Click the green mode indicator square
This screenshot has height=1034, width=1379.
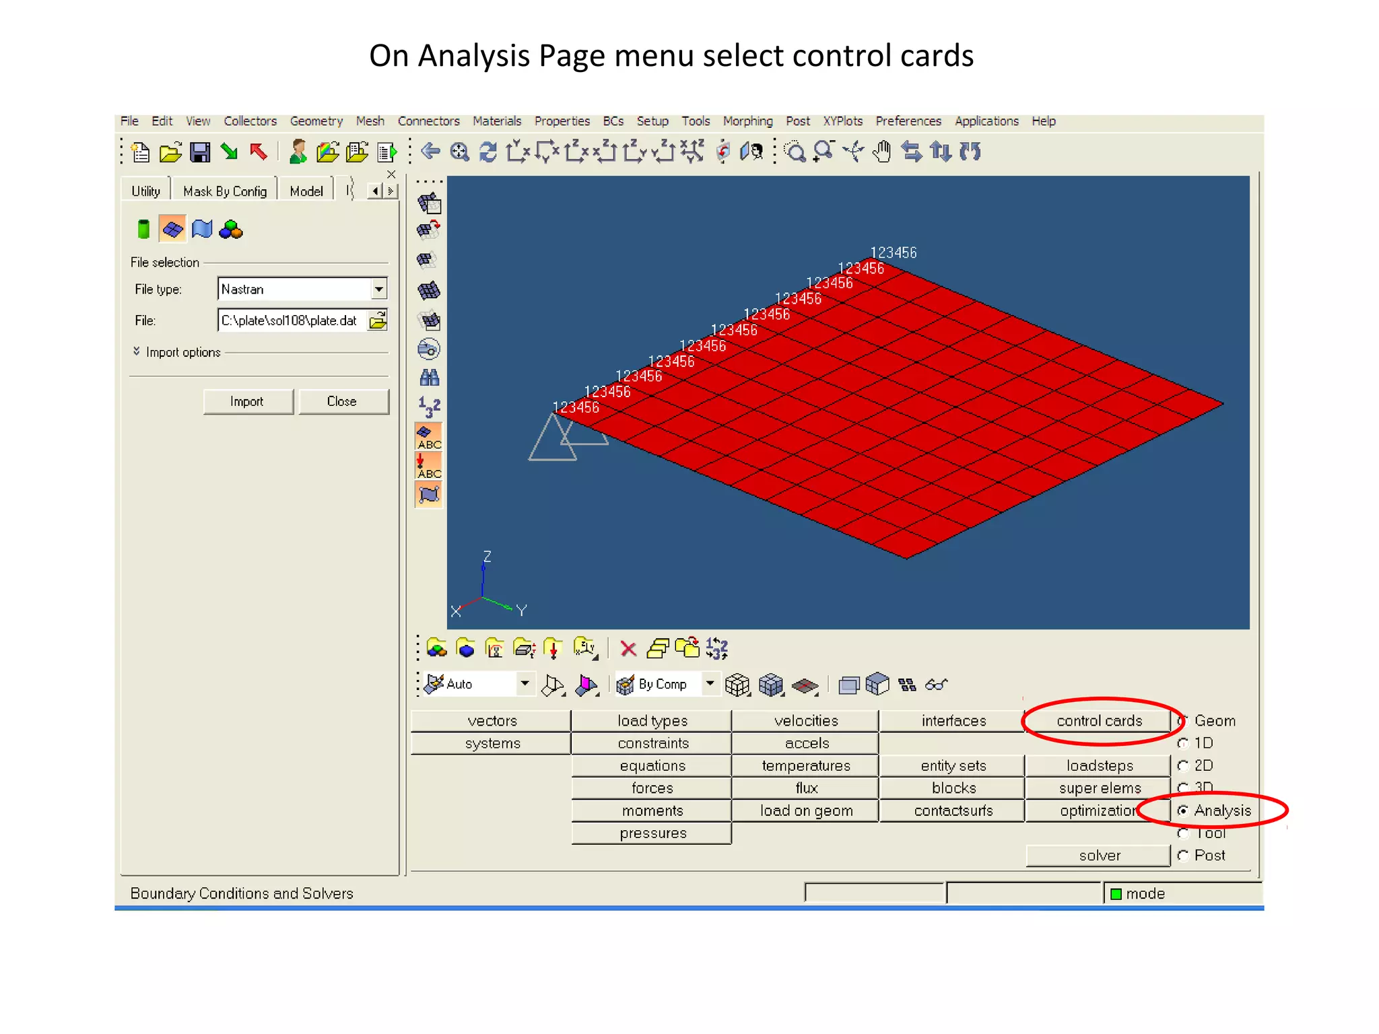coord(1116,894)
